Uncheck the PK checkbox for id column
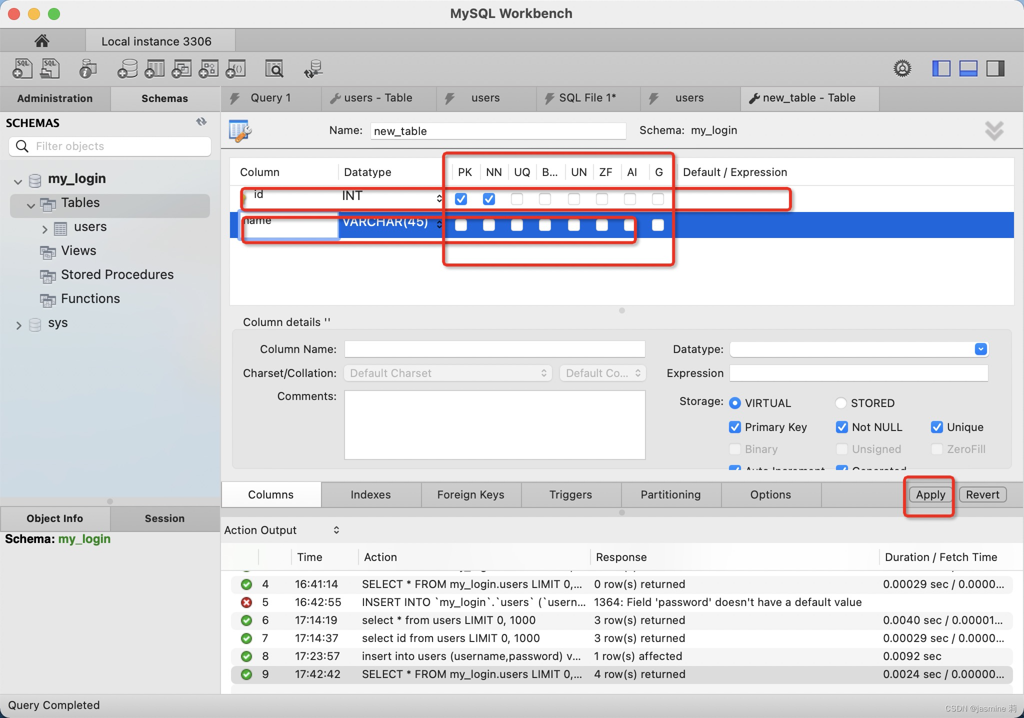 (461, 199)
